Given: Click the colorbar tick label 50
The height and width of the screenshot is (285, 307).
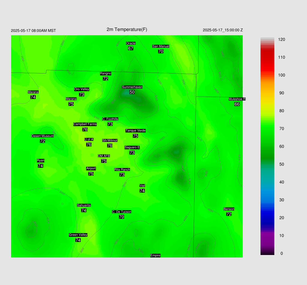Looking at the screenshot, I should pyautogui.click(x=282, y=164).
